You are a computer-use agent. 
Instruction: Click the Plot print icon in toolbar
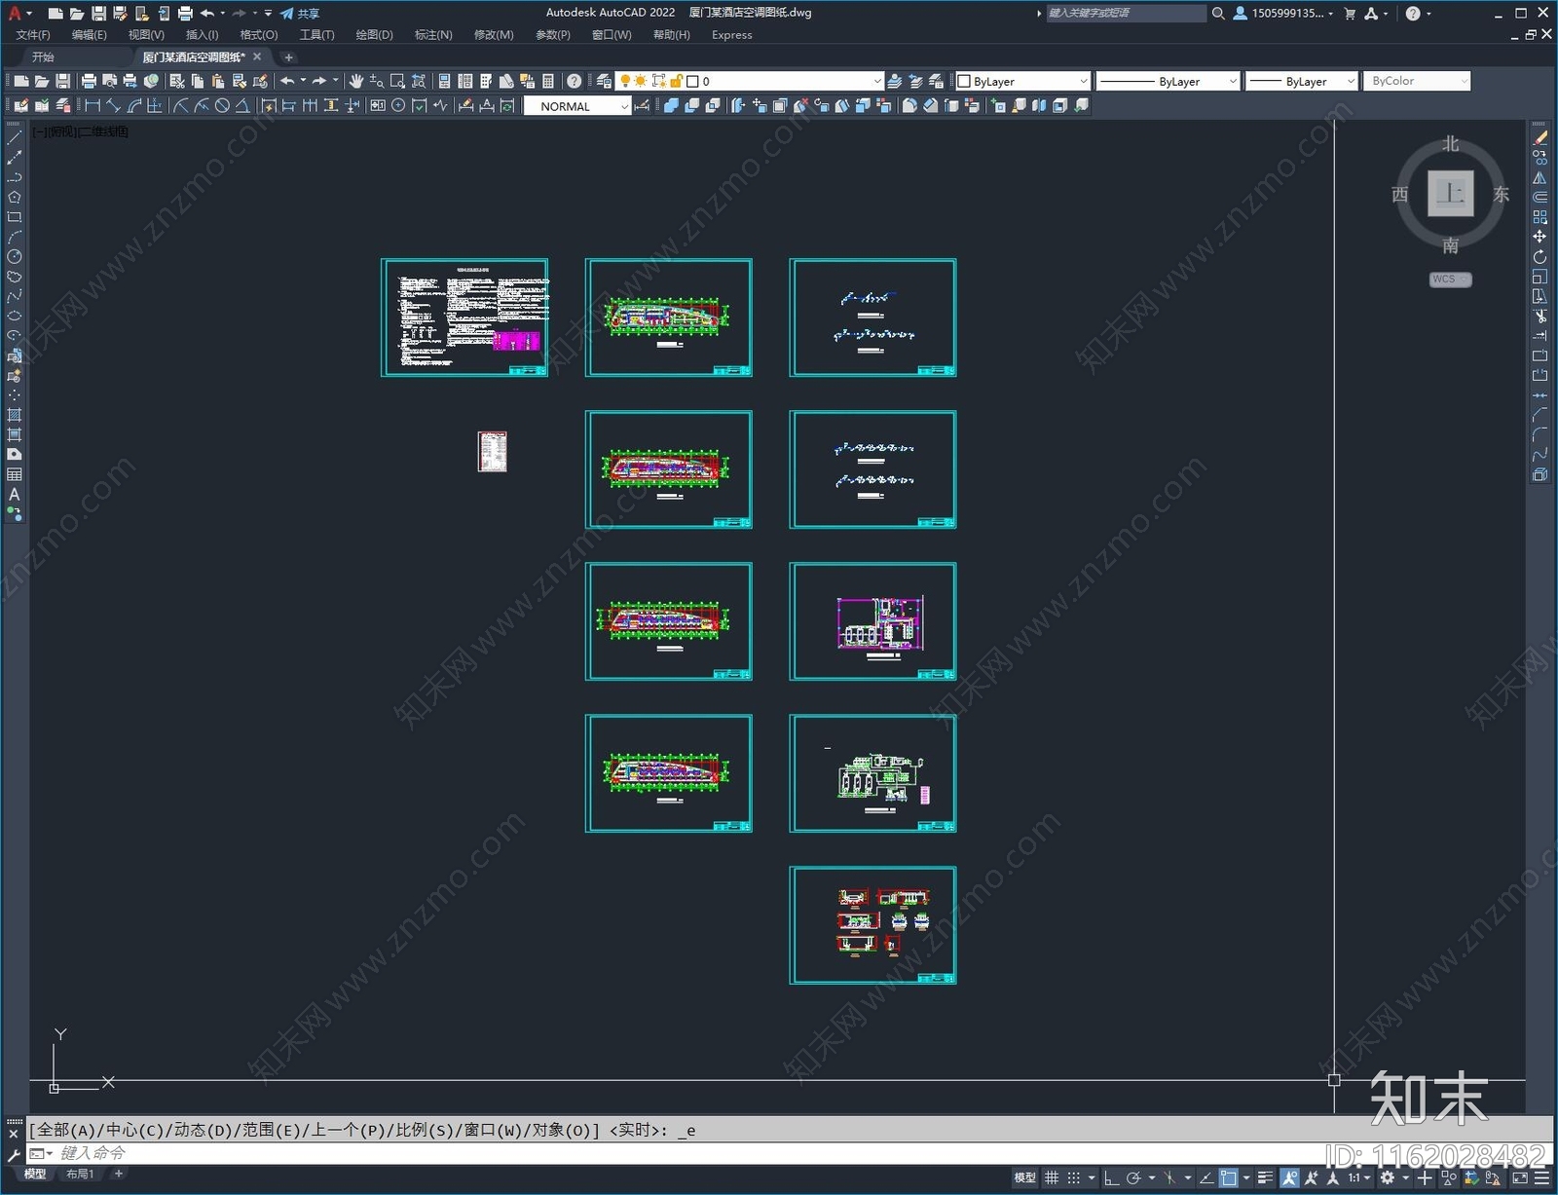pyautogui.click(x=89, y=81)
